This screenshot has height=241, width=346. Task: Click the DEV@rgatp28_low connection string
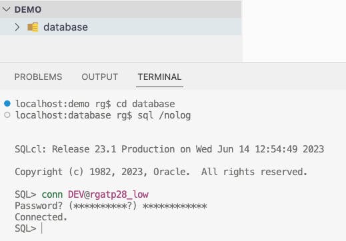coord(108,194)
